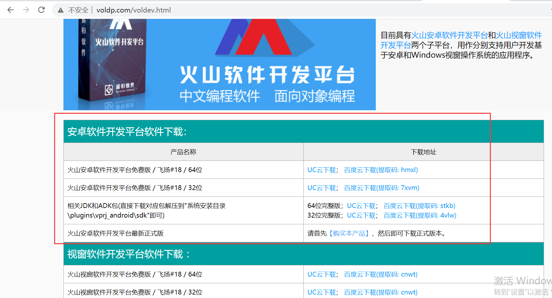This screenshot has width=552, height=298.
Task: Click the 相关JDK和ADK包 description cell
Action: [184, 210]
